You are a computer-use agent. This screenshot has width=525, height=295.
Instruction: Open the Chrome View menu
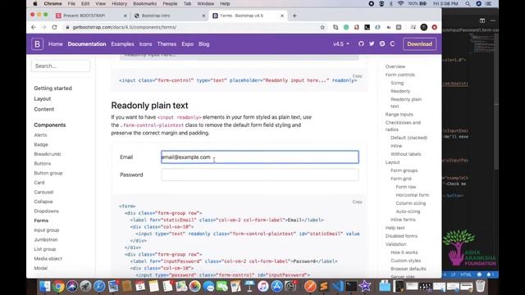coord(100,3)
